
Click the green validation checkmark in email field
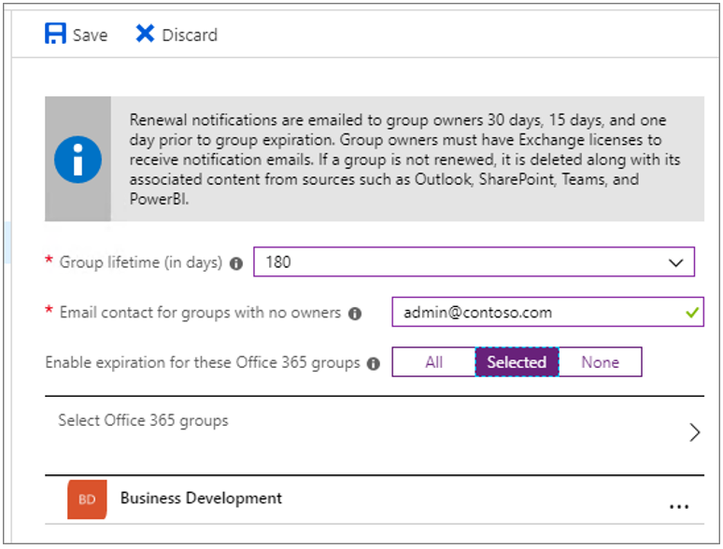pos(692,313)
